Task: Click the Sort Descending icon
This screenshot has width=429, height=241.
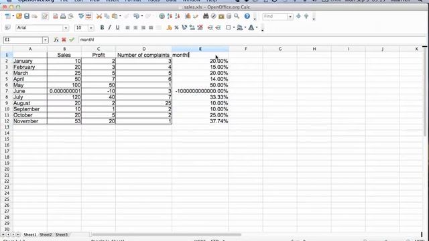Action: (x=178, y=16)
